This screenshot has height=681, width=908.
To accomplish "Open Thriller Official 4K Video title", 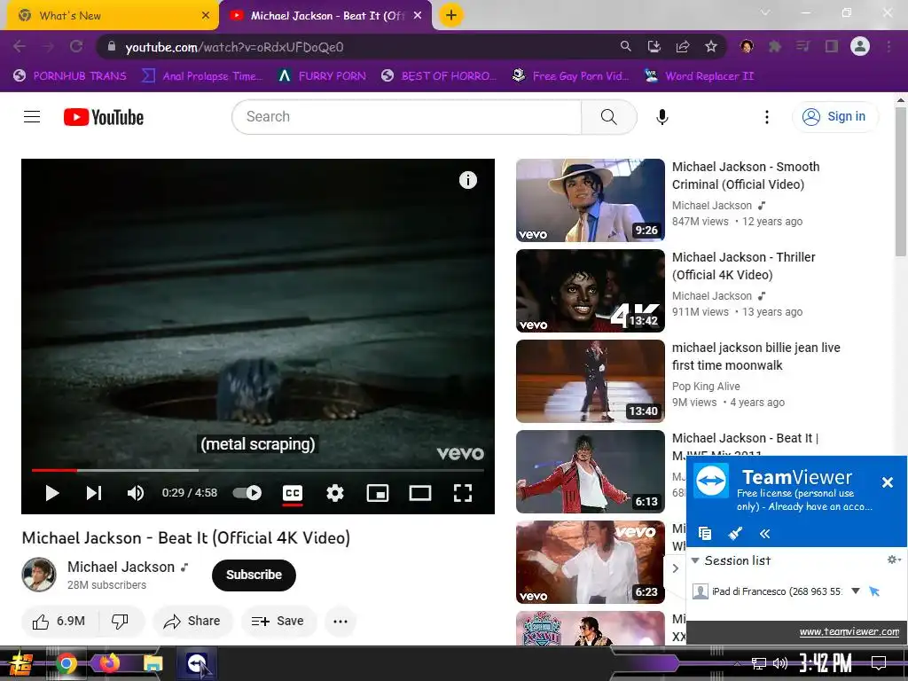I will pos(744,266).
